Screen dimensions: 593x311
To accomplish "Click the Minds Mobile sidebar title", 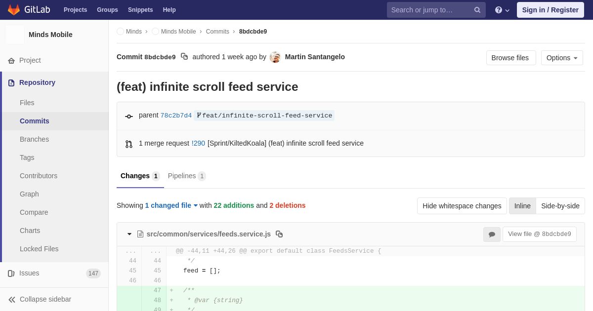I will point(50,35).
